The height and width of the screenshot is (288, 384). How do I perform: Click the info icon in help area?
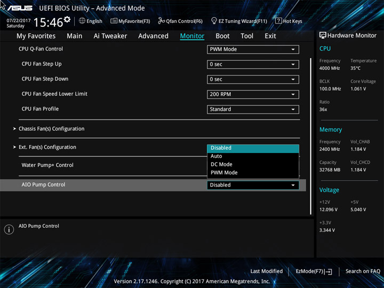pyautogui.click(x=9, y=229)
